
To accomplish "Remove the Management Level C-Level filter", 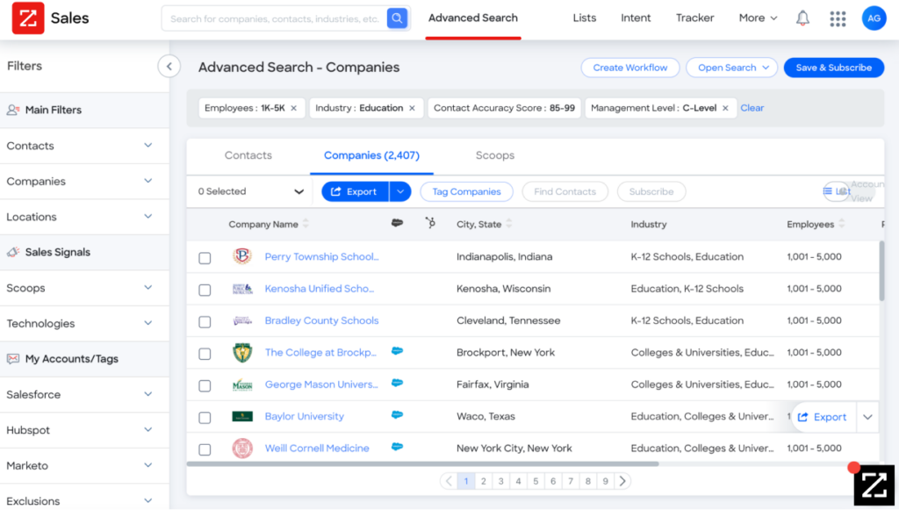I will (x=725, y=108).
